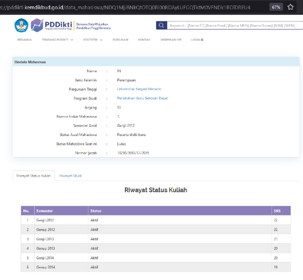
Task: Open the Publikasi menu item
Action: pyautogui.click(x=120, y=40)
